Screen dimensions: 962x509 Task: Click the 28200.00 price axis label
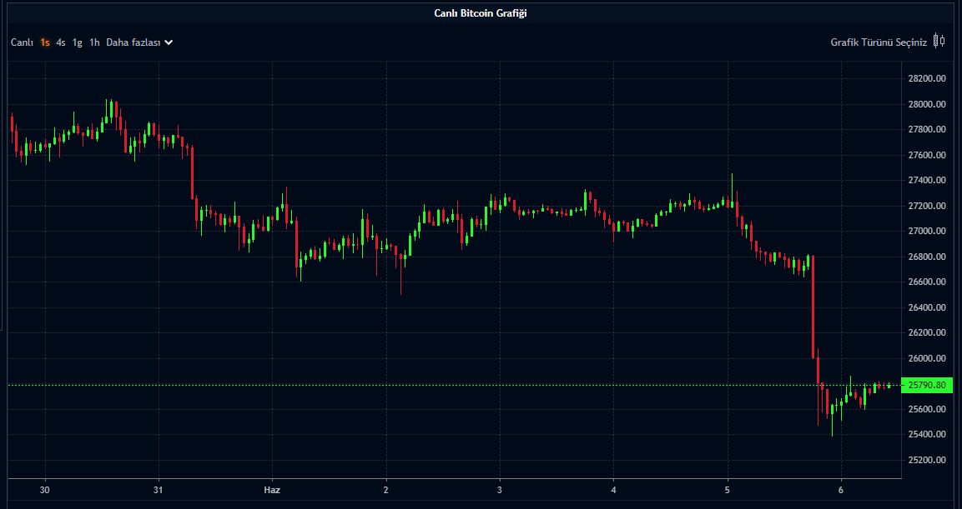[x=927, y=78]
